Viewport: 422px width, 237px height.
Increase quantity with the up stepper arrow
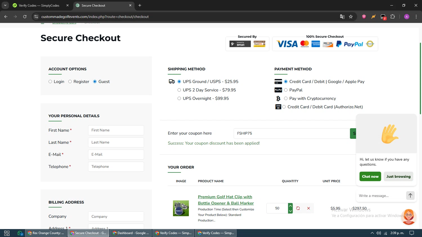[290, 206]
